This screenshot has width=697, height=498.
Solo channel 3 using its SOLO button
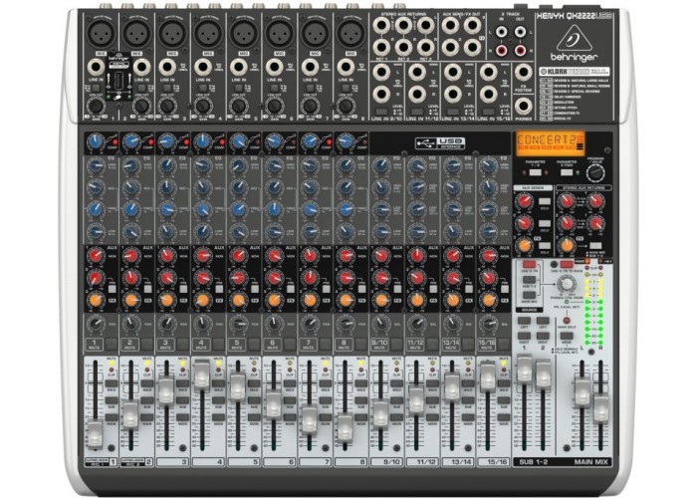point(182,383)
